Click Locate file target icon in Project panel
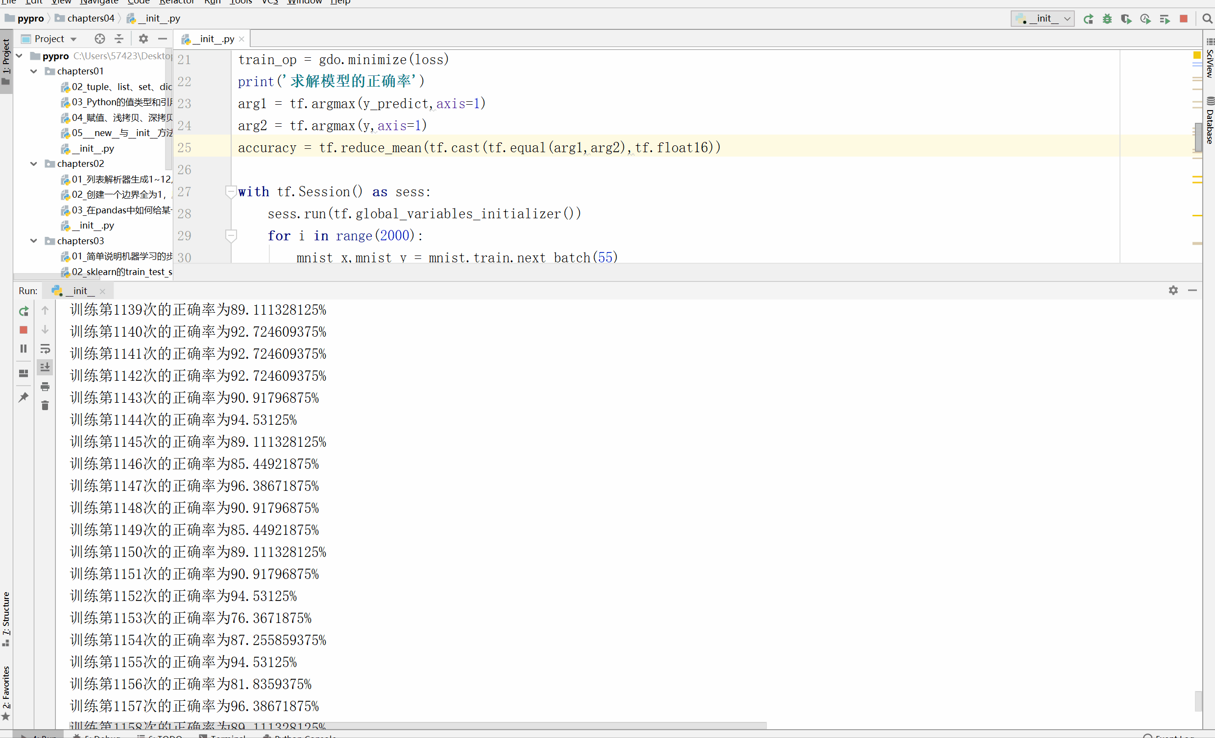 99,39
